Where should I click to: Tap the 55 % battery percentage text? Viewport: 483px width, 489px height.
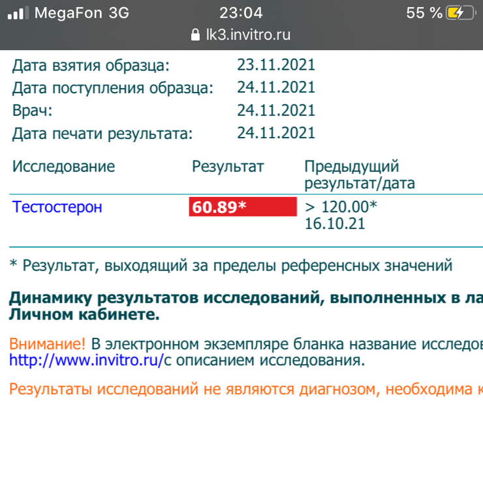(x=424, y=13)
